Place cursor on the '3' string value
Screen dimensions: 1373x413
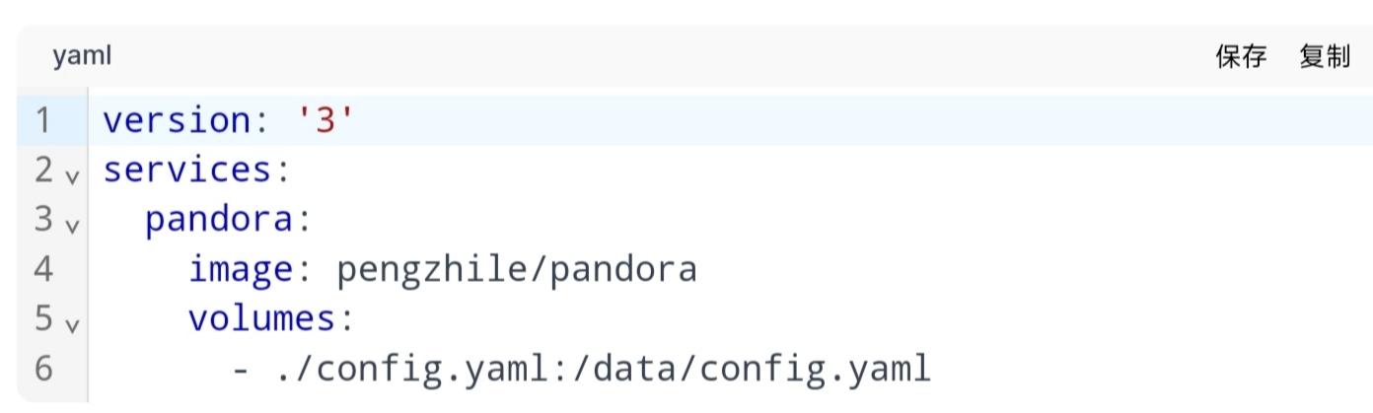click(325, 120)
